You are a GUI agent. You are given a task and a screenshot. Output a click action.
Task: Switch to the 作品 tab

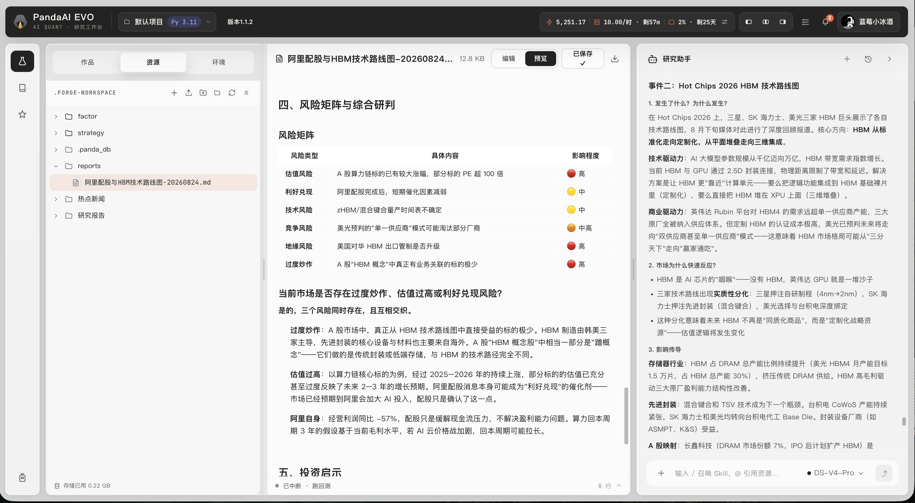coord(87,62)
